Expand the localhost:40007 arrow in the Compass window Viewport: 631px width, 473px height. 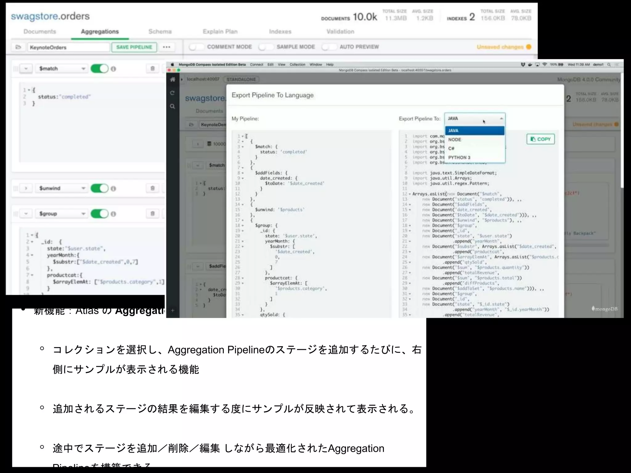coord(182,79)
